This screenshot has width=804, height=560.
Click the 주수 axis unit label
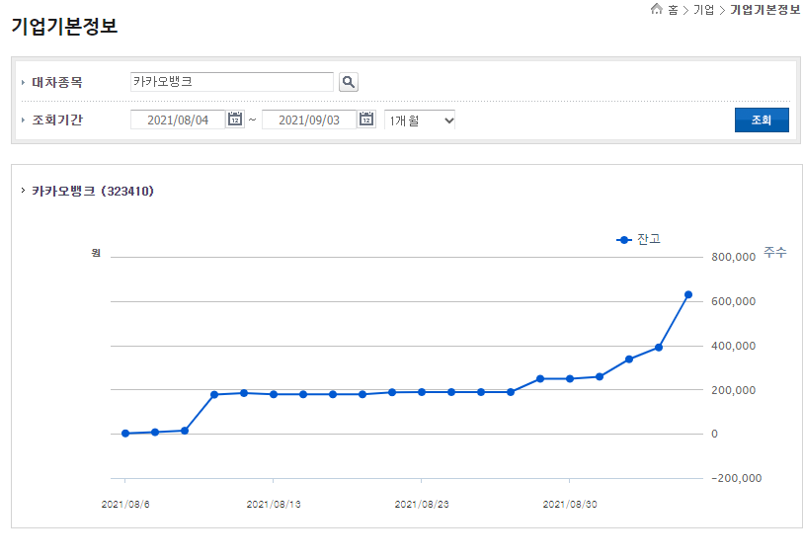(774, 252)
